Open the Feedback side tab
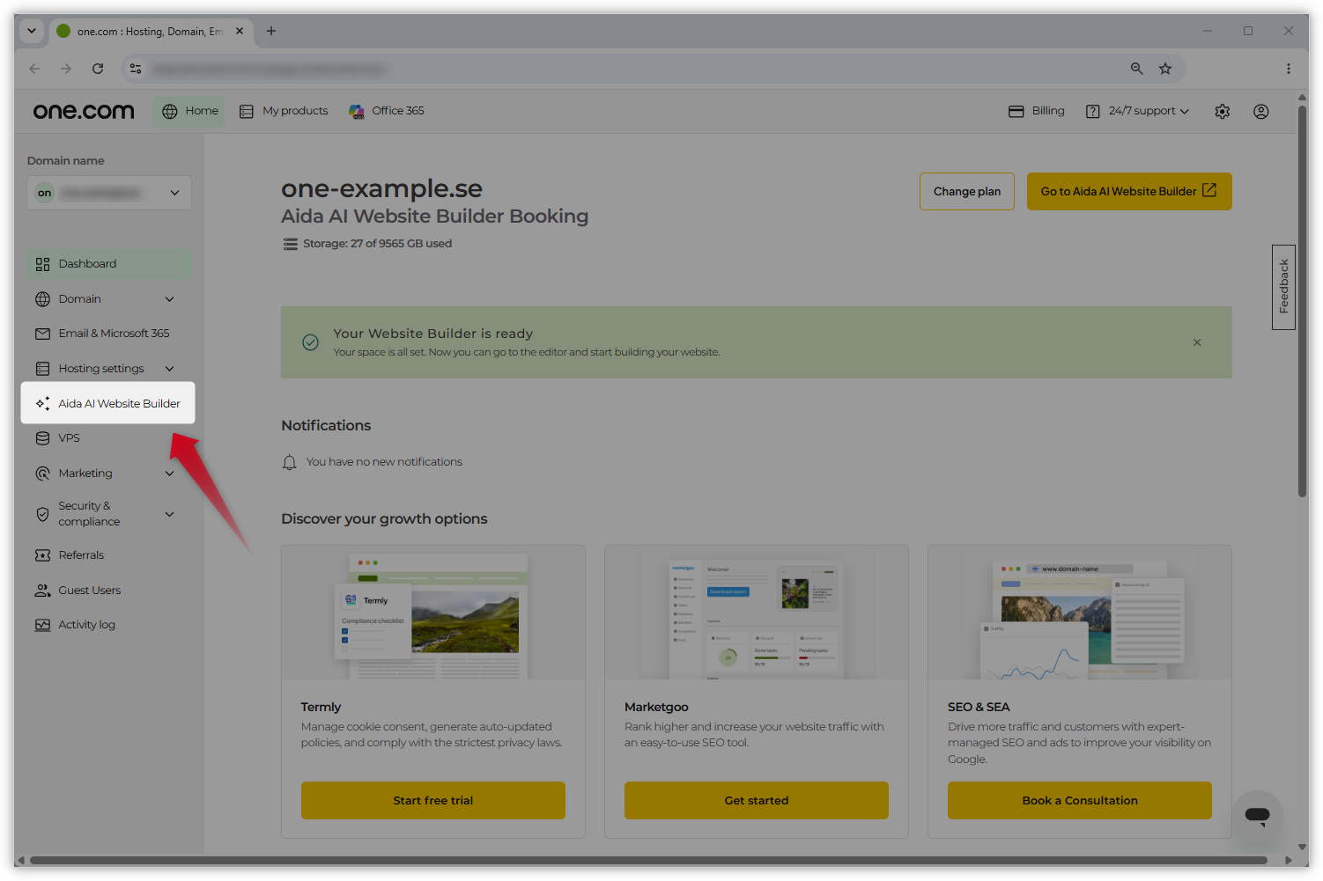Image resolution: width=1323 pixels, height=881 pixels. [1283, 287]
